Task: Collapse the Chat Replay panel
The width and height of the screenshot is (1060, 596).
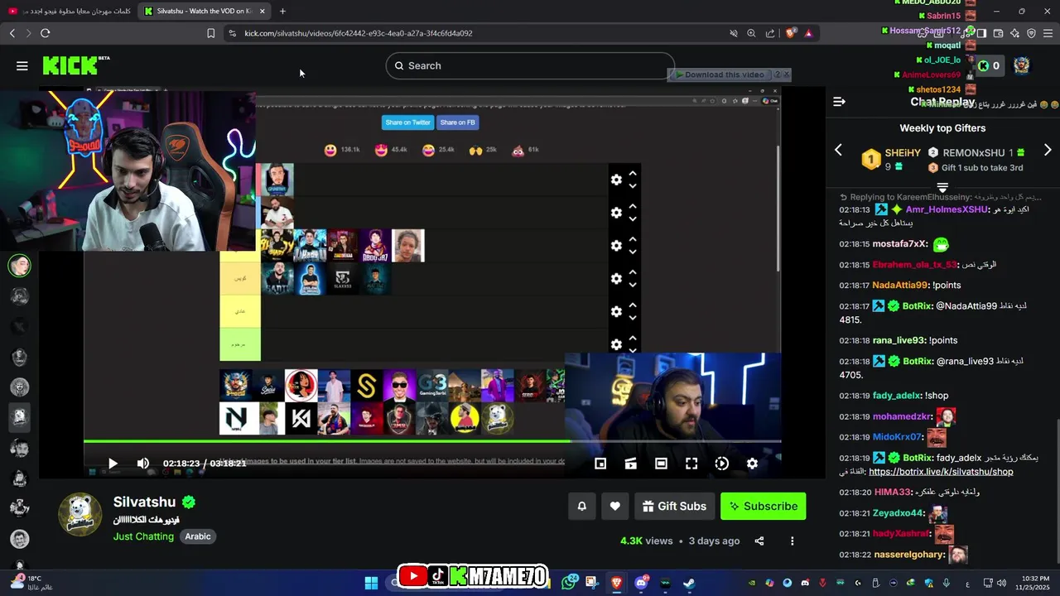Action: click(x=839, y=101)
